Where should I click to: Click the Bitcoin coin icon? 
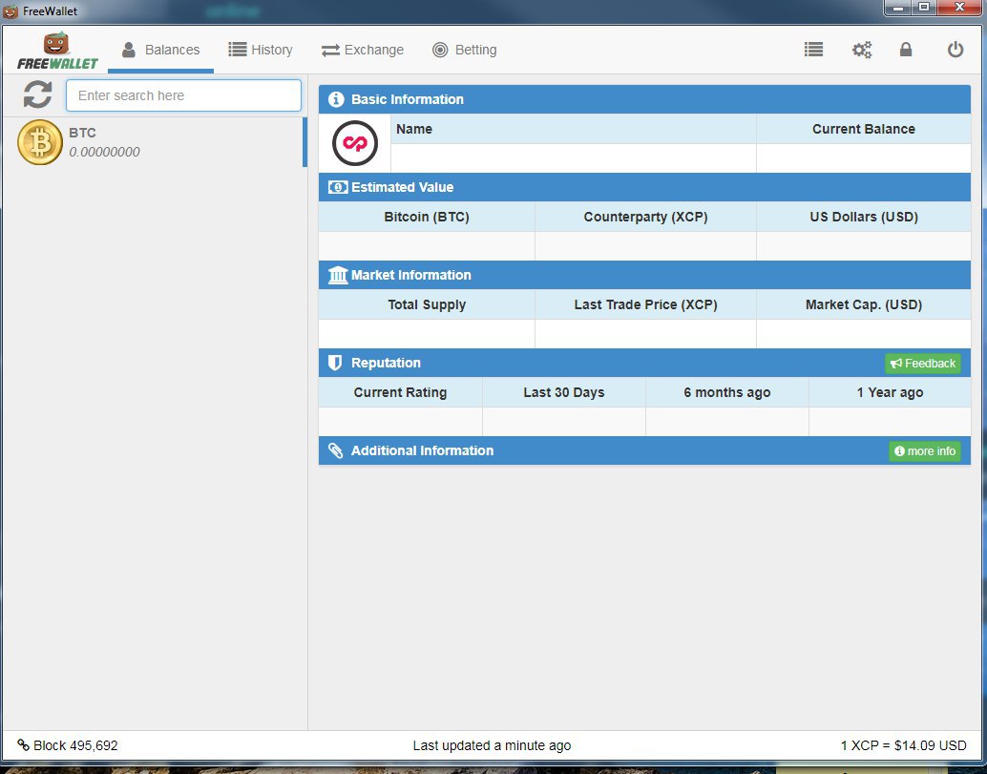[x=40, y=142]
